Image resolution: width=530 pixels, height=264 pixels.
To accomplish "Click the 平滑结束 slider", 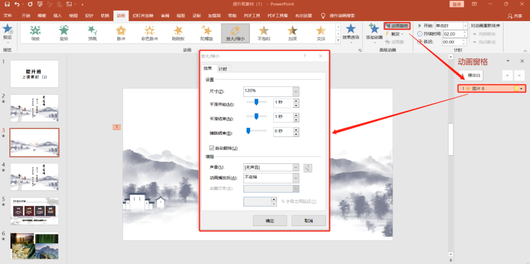I will click(x=256, y=116).
